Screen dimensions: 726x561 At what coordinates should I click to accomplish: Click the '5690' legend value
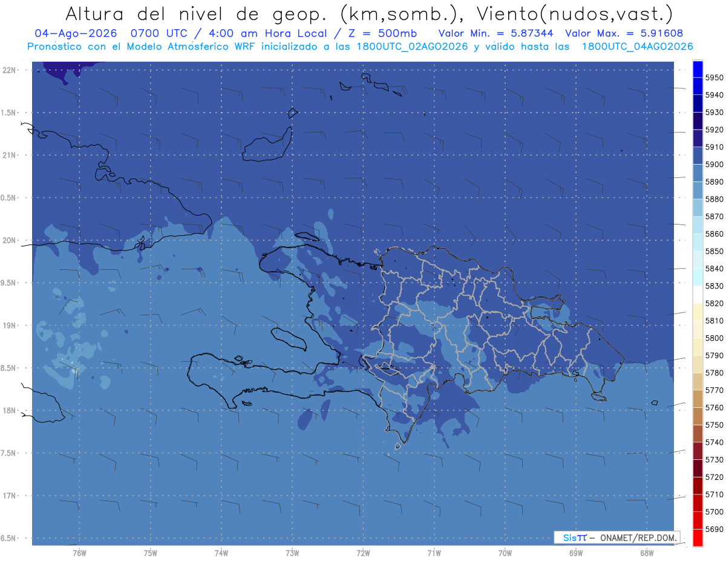[x=715, y=529]
